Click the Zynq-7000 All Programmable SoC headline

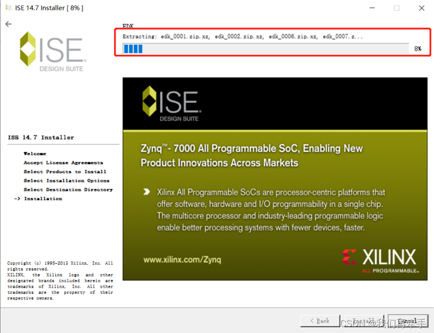point(251,155)
